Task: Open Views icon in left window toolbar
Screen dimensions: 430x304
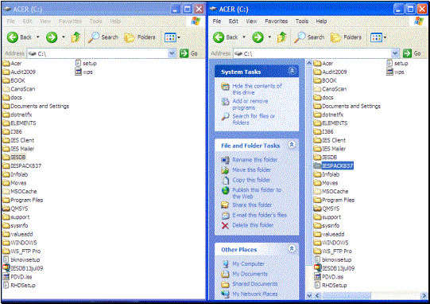Action: (x=170, y=37)
